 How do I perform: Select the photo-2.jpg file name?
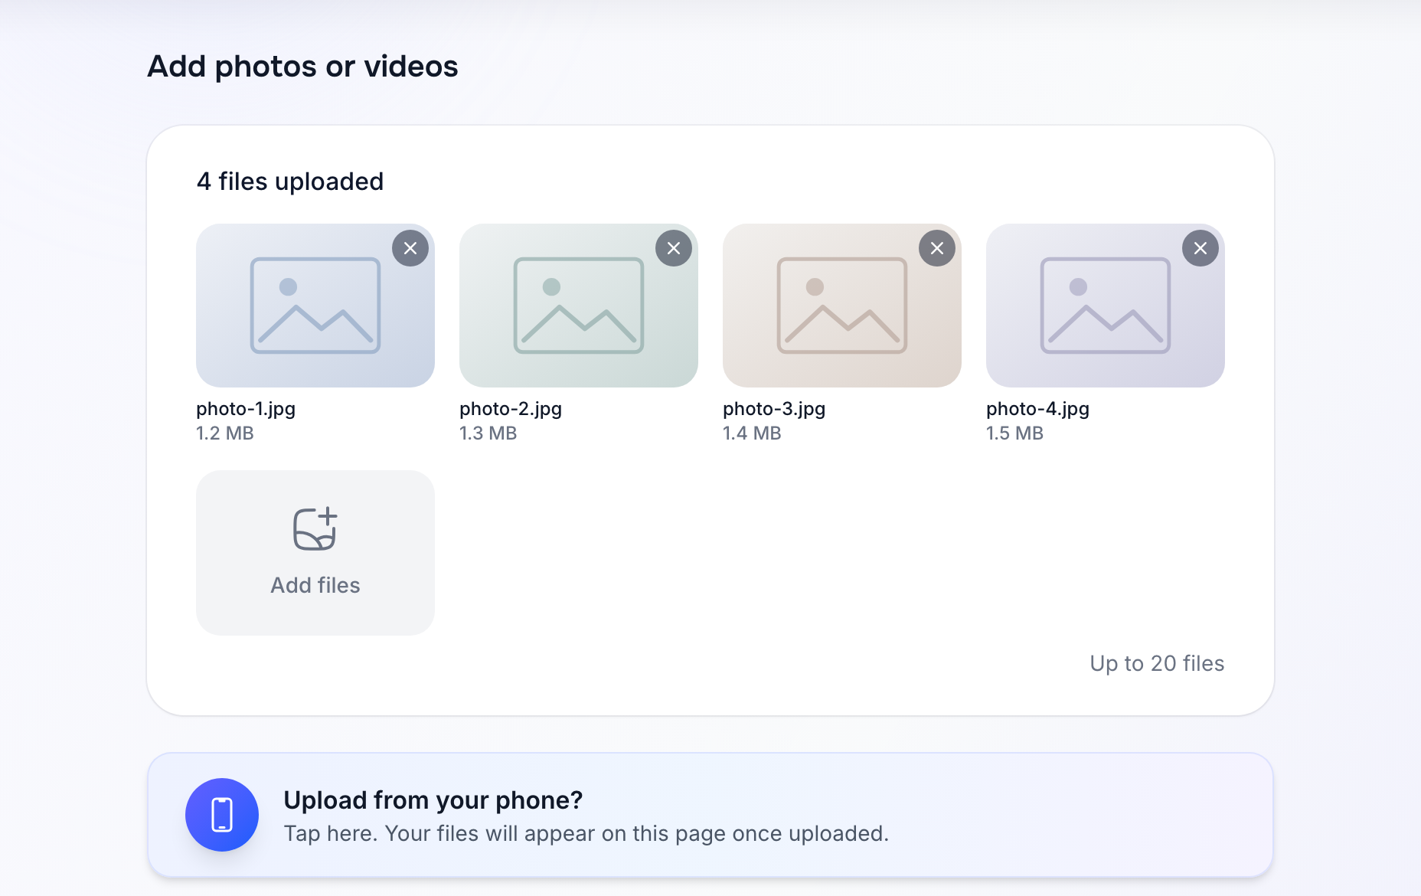pyautogui.click(x=511, y=409)
